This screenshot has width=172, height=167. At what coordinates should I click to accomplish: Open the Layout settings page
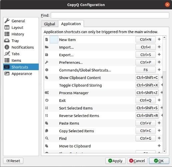pyautogui.click(x=21, y=27)
